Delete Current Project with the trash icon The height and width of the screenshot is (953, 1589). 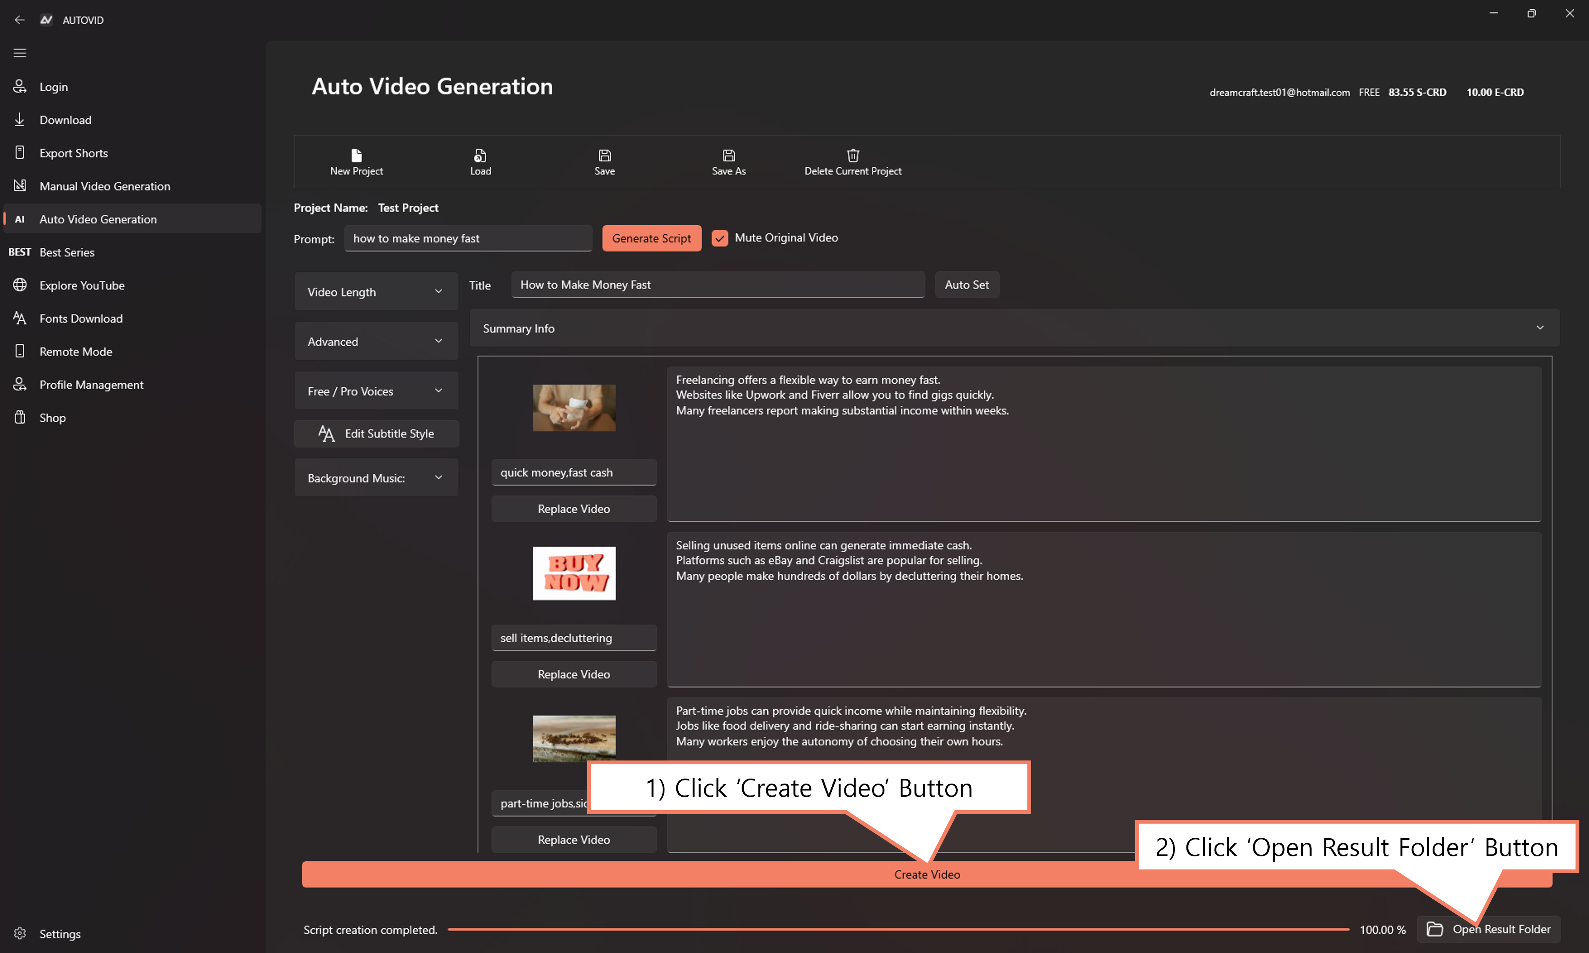pyautogui.click(x=852, y=161)
